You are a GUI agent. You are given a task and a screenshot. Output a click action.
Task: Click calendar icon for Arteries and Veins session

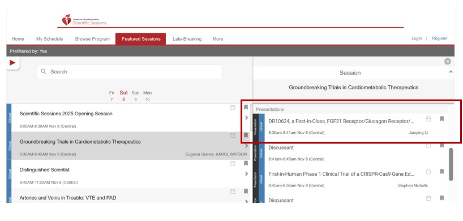coord(233,192)
